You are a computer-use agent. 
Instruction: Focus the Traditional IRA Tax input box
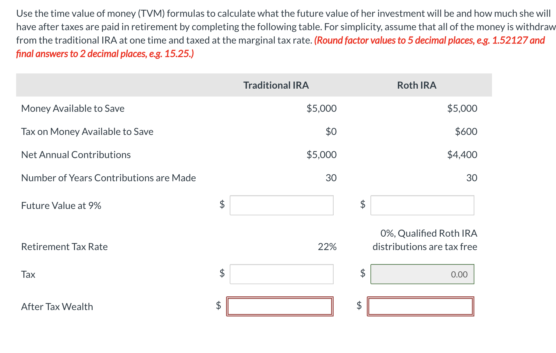281,274
